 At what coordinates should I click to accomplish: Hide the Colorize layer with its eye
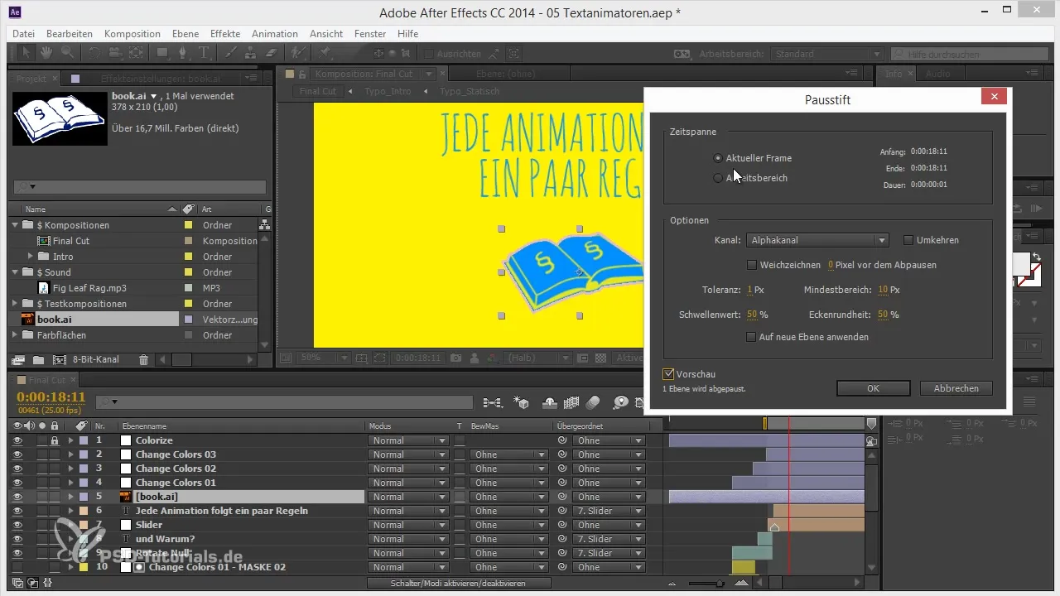[x=17, y=440]
